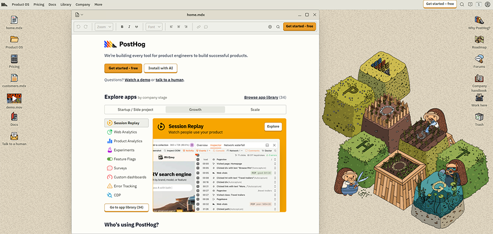Select Feature Flags in the apps list
The width and height of the screenshot is (493, 234).
tap(126, 159)
